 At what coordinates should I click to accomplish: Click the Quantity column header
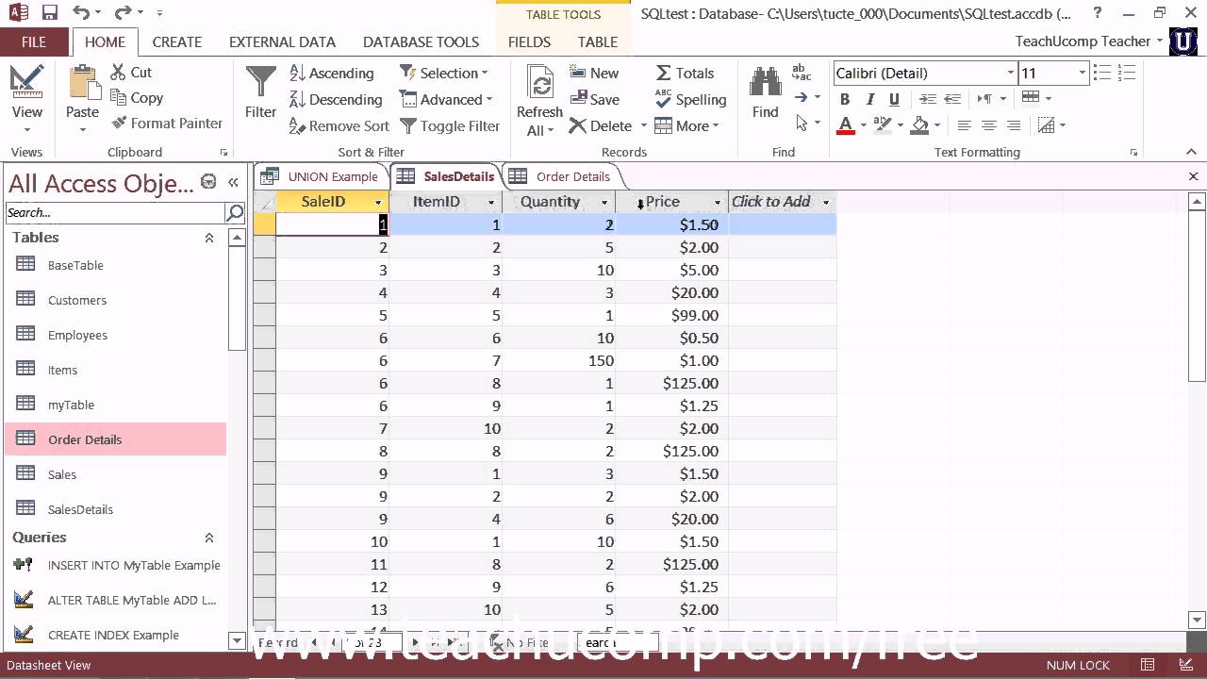pyautogui.click(x=558, y=202)
